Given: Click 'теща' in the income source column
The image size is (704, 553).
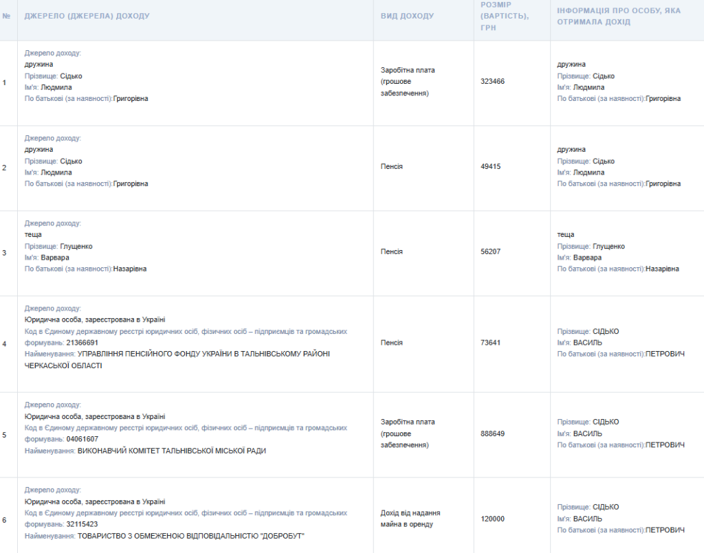Looking at the screenshot, I should pyautogui.click(x=33, y=235).
